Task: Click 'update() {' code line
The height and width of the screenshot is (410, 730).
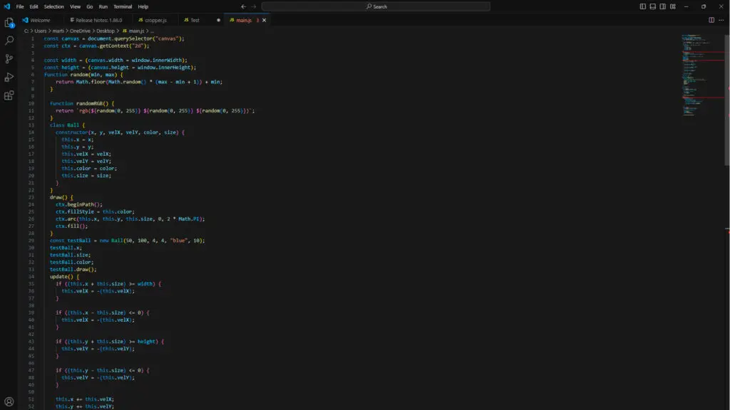Action: tap(65, 277)
